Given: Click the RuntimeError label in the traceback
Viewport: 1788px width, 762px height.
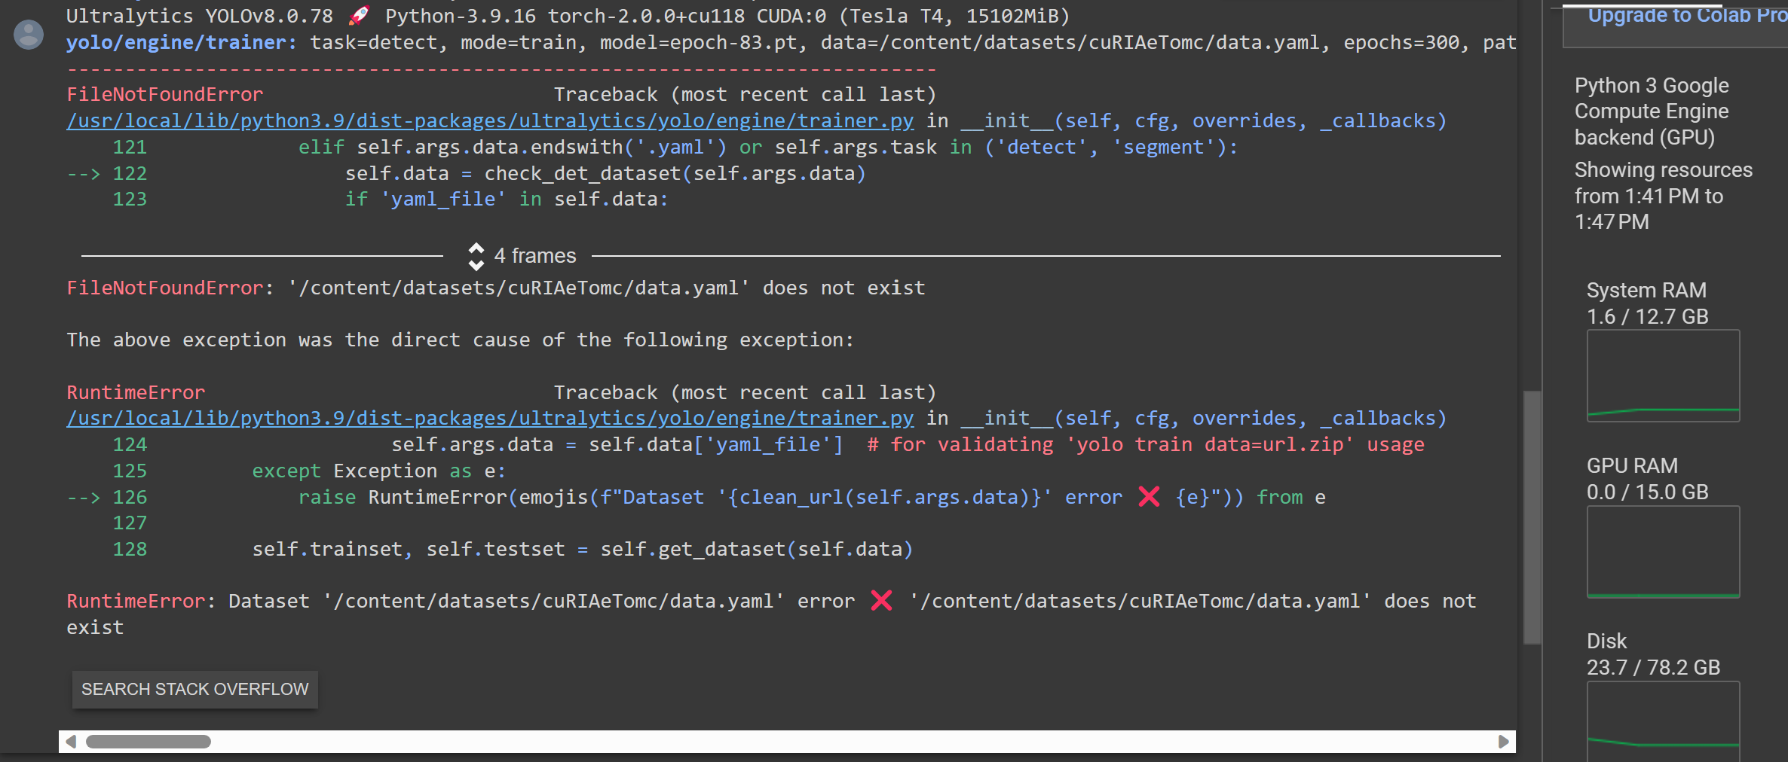Looking at the screenshot, I should 135,392.
